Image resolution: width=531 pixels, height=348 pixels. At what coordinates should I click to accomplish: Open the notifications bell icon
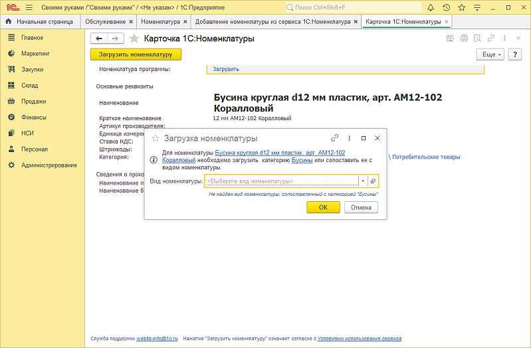click(x=431, y=7)
